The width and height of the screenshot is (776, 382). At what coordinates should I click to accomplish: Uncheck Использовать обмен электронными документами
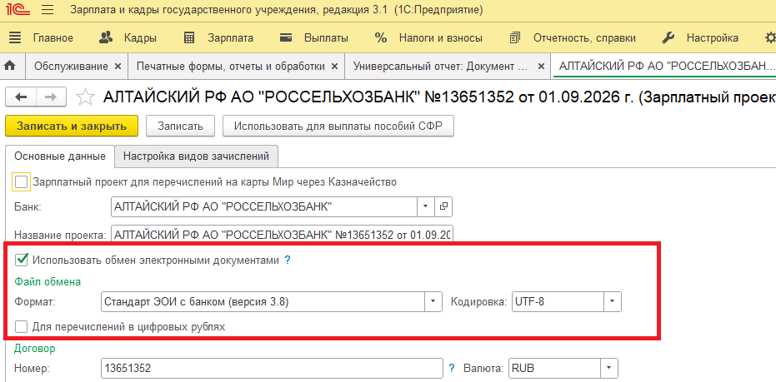(22, 260)
